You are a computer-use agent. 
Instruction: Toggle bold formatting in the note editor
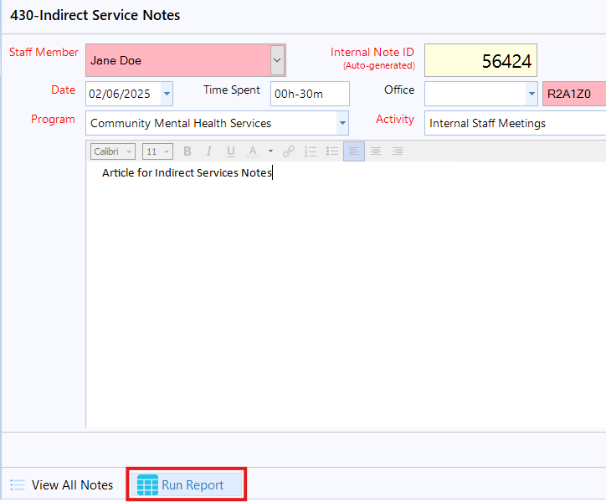(x=187, y=151)
